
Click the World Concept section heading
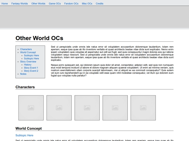(29, 128)
